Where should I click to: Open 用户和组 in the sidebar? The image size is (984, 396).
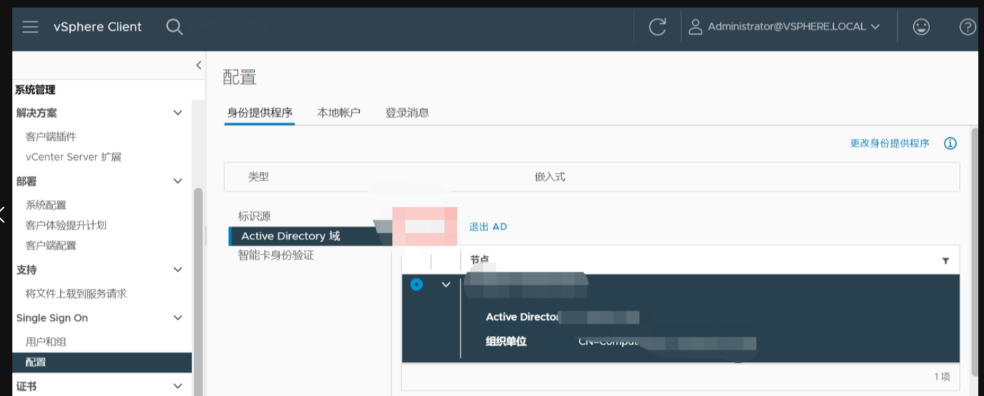[46, 341]
